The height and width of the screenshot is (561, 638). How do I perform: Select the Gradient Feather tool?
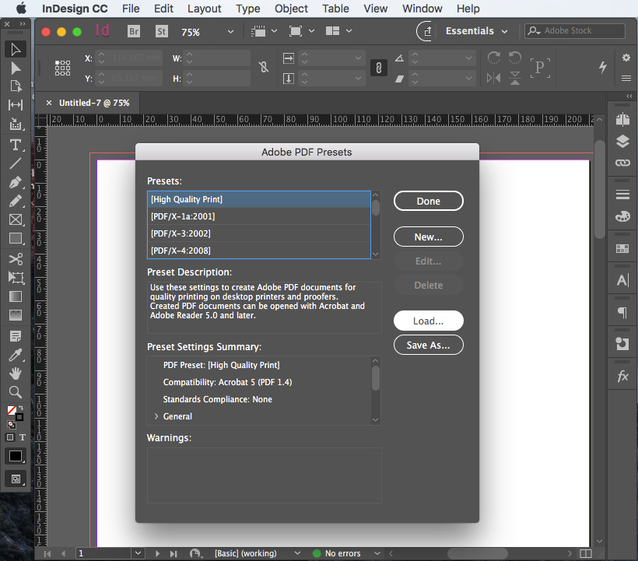click(16, 315)
